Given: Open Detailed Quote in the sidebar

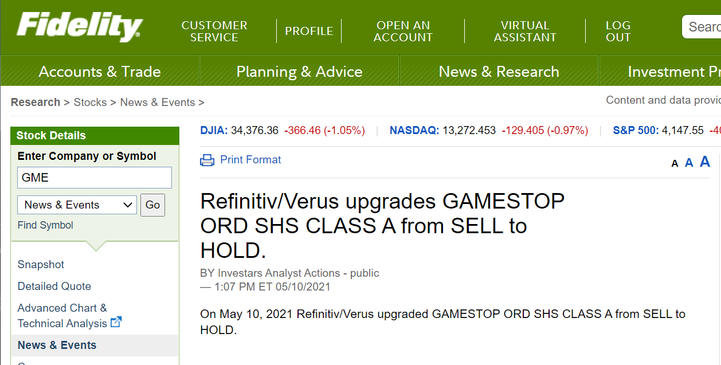Looking at the screenshot, I should pos(54,286).
